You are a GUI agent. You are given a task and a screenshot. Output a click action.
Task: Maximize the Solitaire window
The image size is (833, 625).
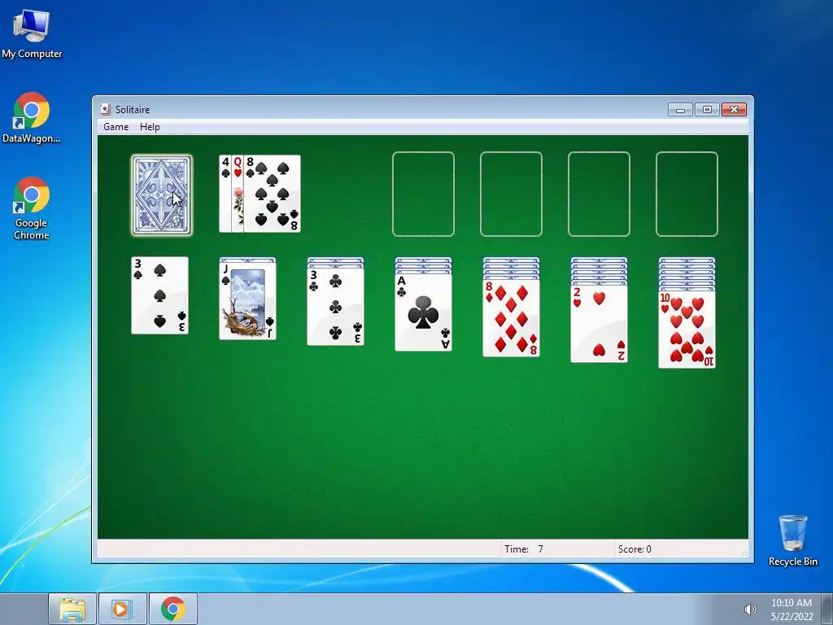click(x=707, y=110)
